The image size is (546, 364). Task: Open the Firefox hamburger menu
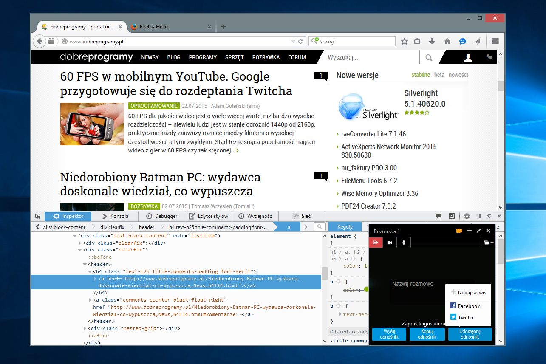pyautogui.click(x=495, y=41)
